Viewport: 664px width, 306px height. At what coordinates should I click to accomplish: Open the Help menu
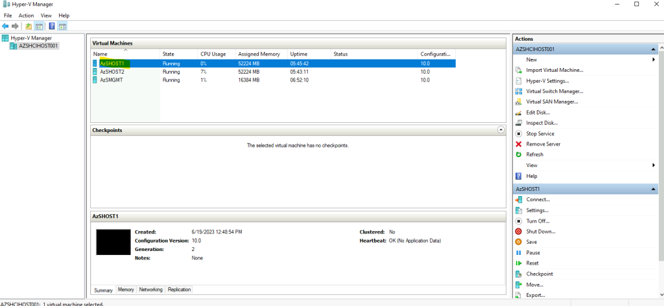[x=64, y=16]
